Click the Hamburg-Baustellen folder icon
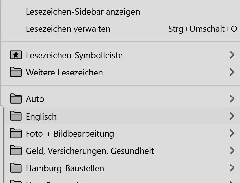This screenshot has width=240, height=183. pos(16,168)
